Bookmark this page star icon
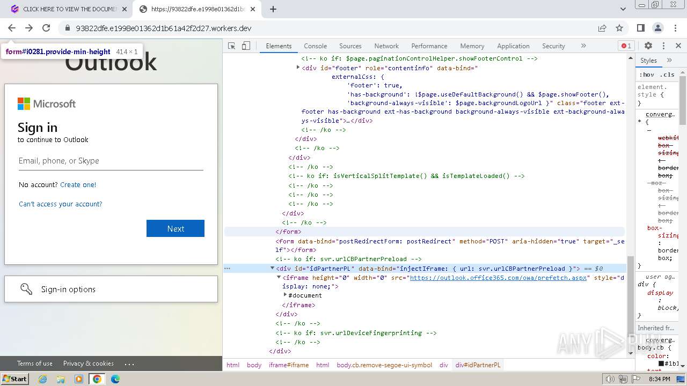 619,28
